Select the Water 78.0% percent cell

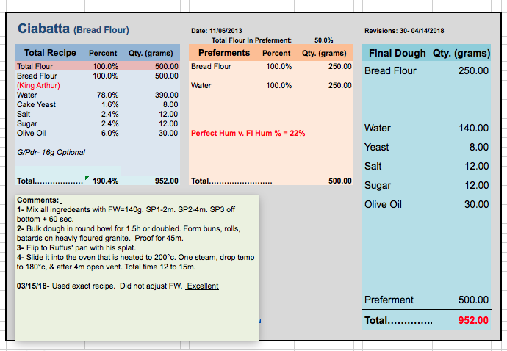[107, 95]
